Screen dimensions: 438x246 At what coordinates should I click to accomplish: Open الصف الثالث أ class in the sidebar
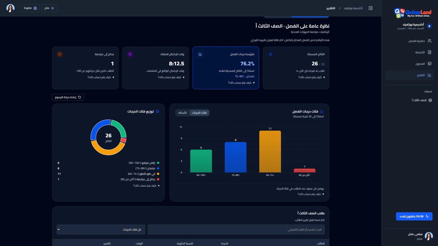click(x=410, y=100)
